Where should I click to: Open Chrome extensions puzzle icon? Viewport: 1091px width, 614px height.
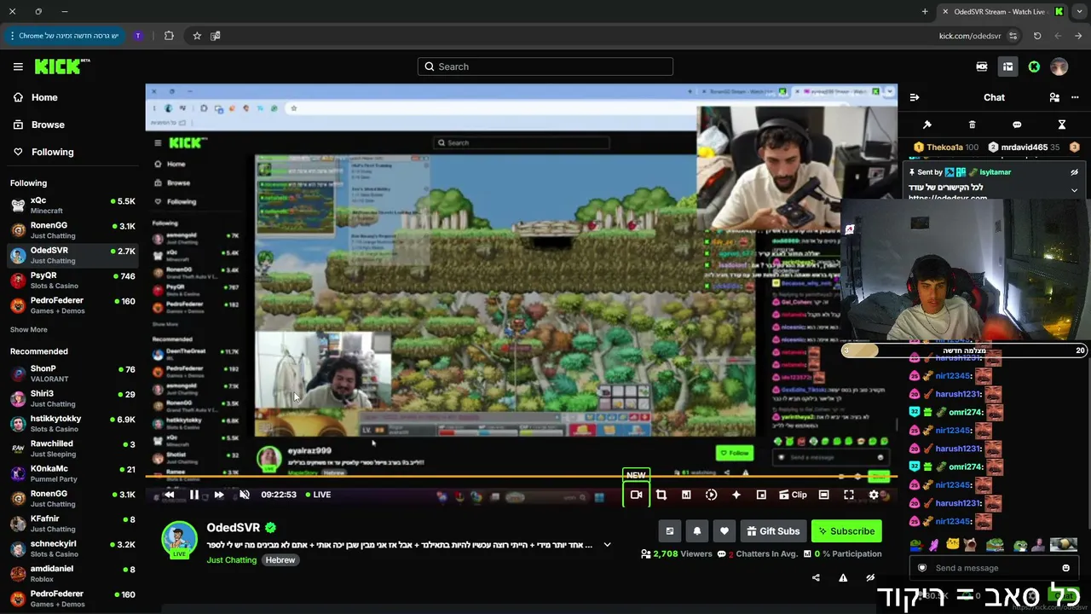169,36
